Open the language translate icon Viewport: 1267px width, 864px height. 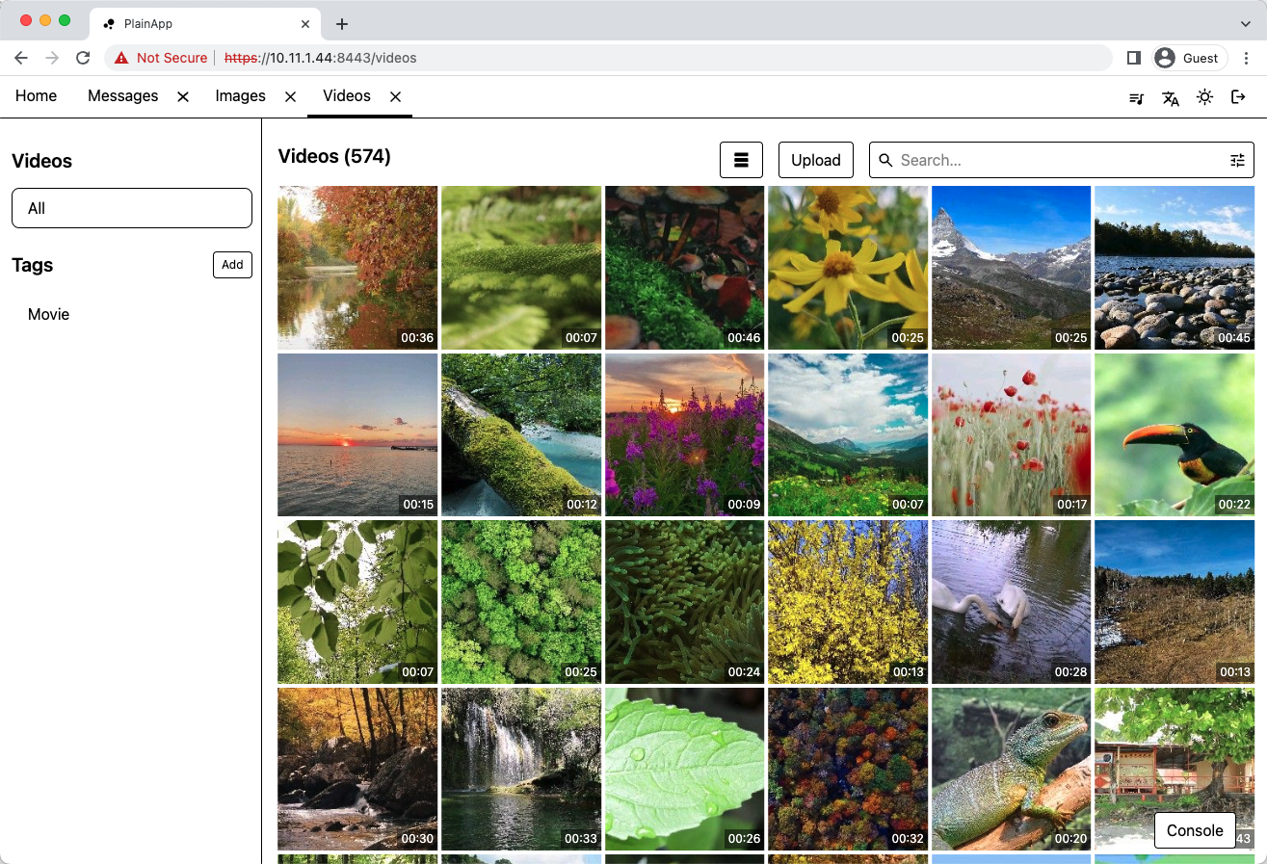point(1171,97)
